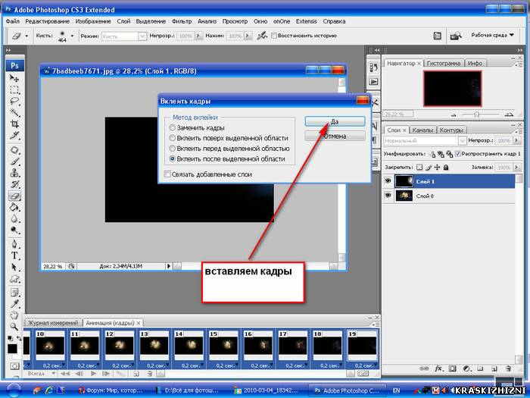Image resolution: width=530 pixels, height=398 pixels.
Task: Click the foreground color swatch
Action: [12, 348]
